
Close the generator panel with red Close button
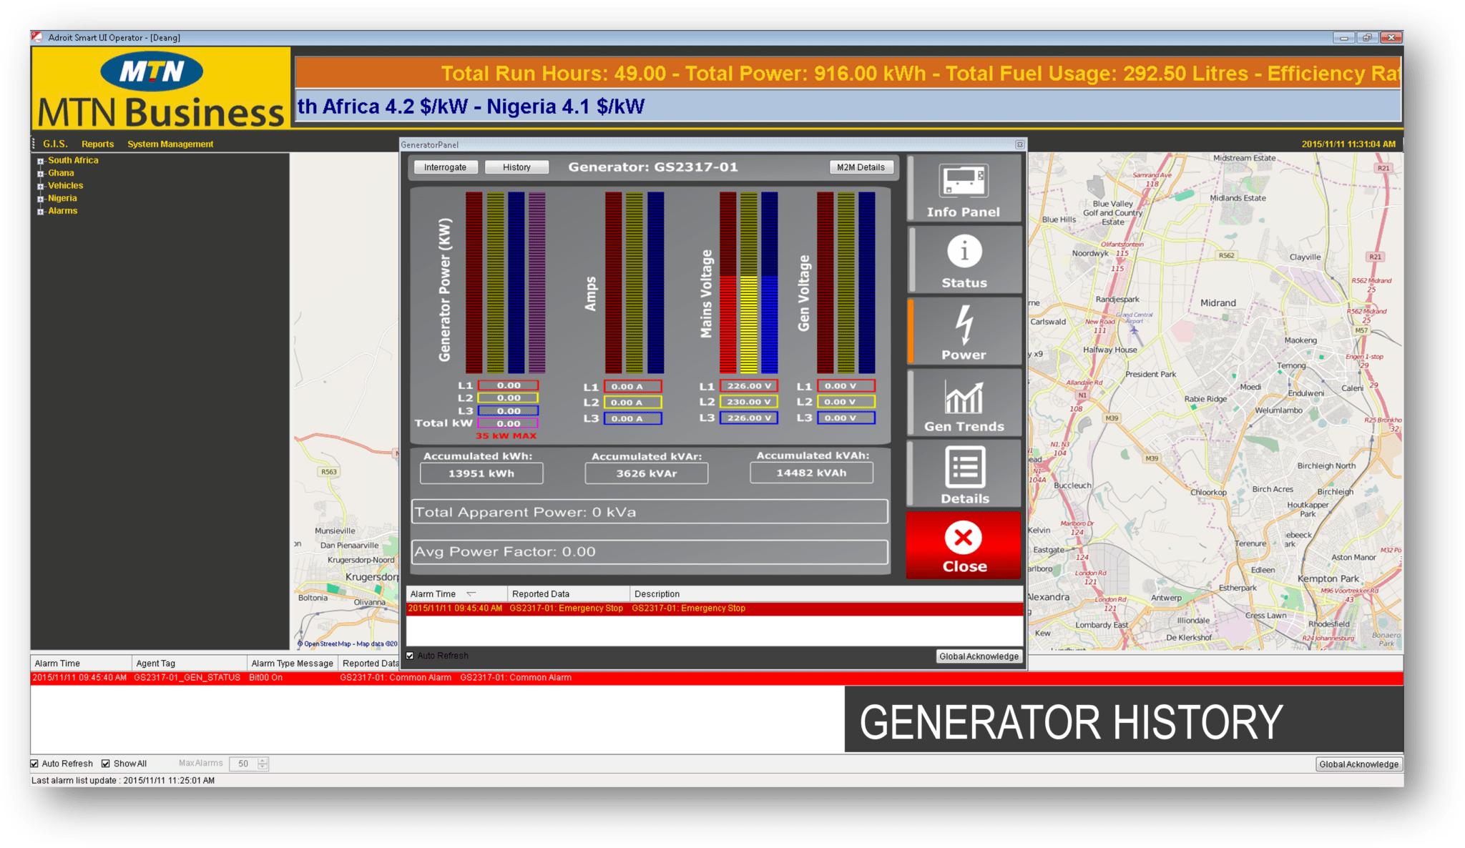(964, 546)
